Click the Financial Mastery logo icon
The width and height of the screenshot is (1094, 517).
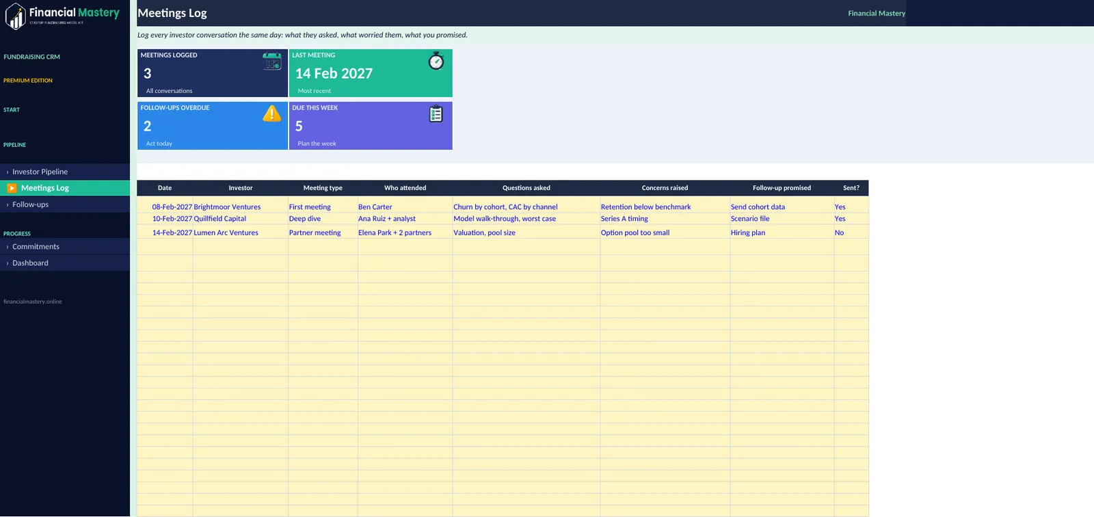(15, 16)
